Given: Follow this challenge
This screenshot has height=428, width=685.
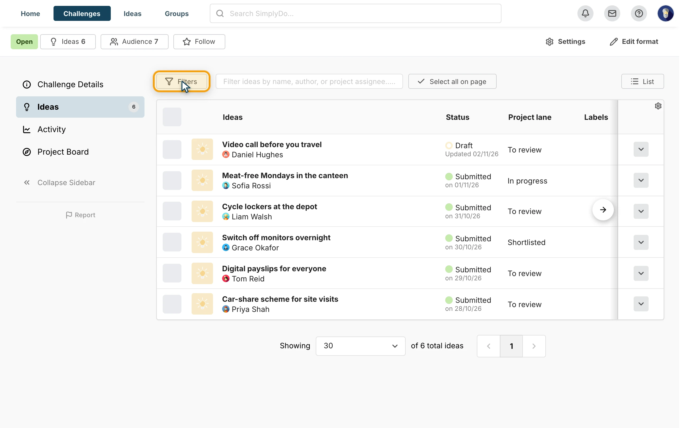Looking at the screenshot, I should (199, 42).
